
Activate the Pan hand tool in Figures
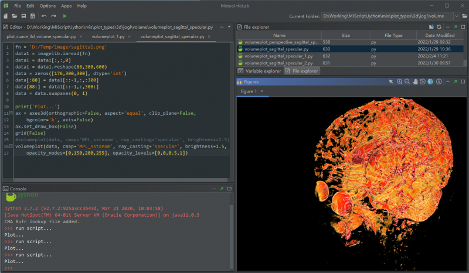click(x=414, y=82)
